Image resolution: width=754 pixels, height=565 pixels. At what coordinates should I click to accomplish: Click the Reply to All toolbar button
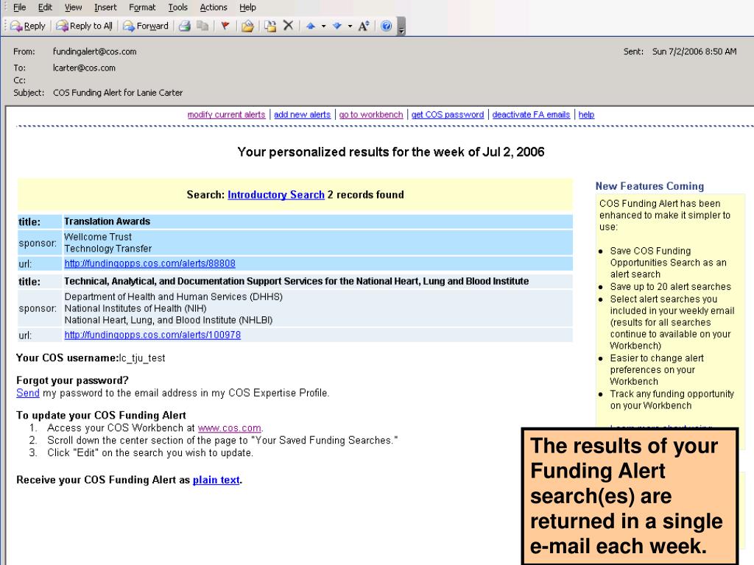[84, 26]
